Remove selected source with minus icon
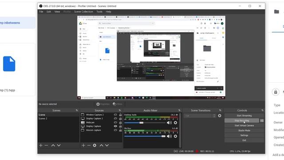This screenshot has height=160, width=284. point(89,145)
